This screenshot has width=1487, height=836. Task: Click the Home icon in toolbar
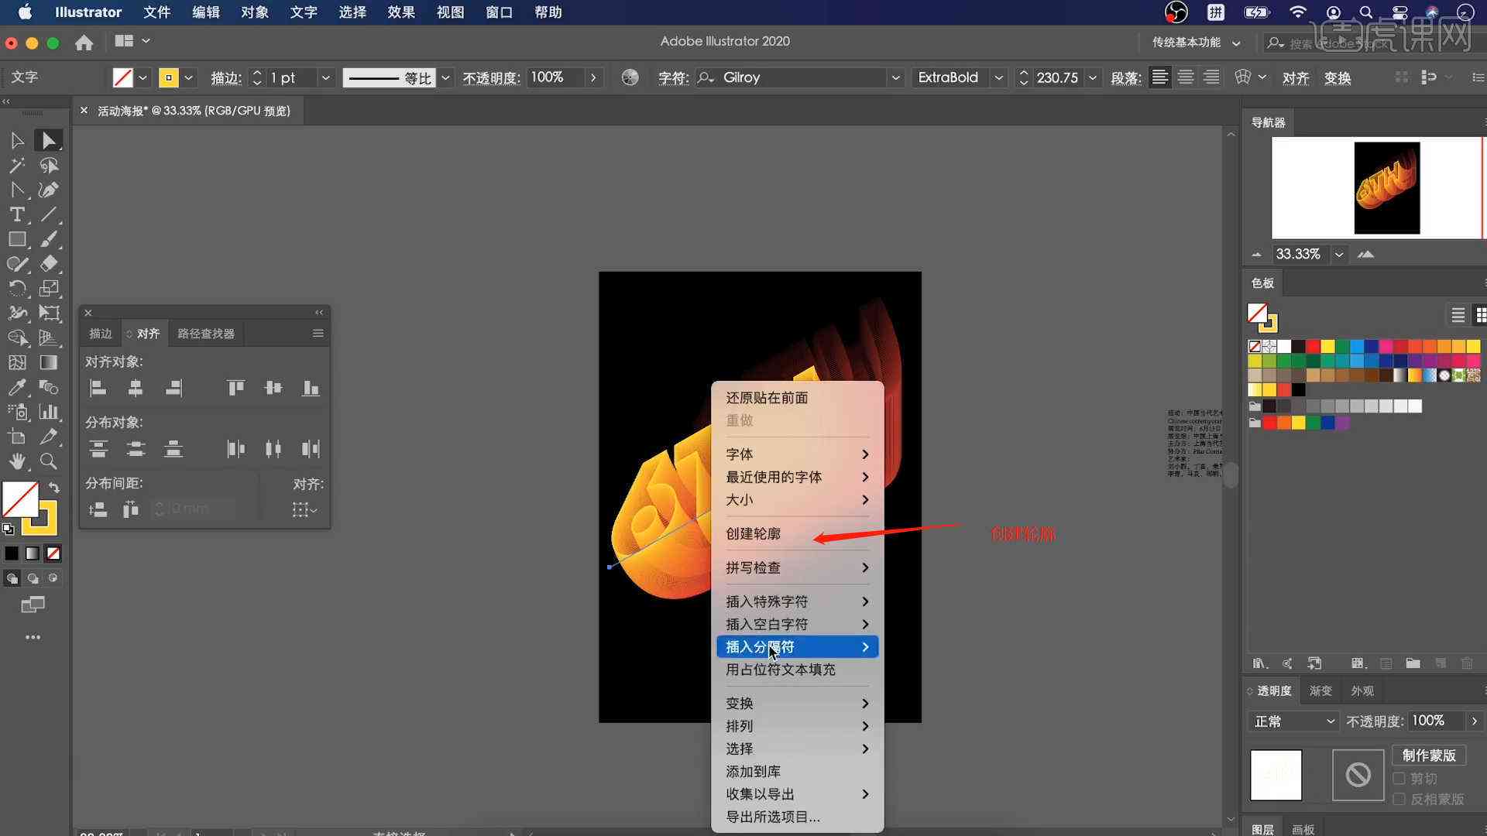coord(84,43)
